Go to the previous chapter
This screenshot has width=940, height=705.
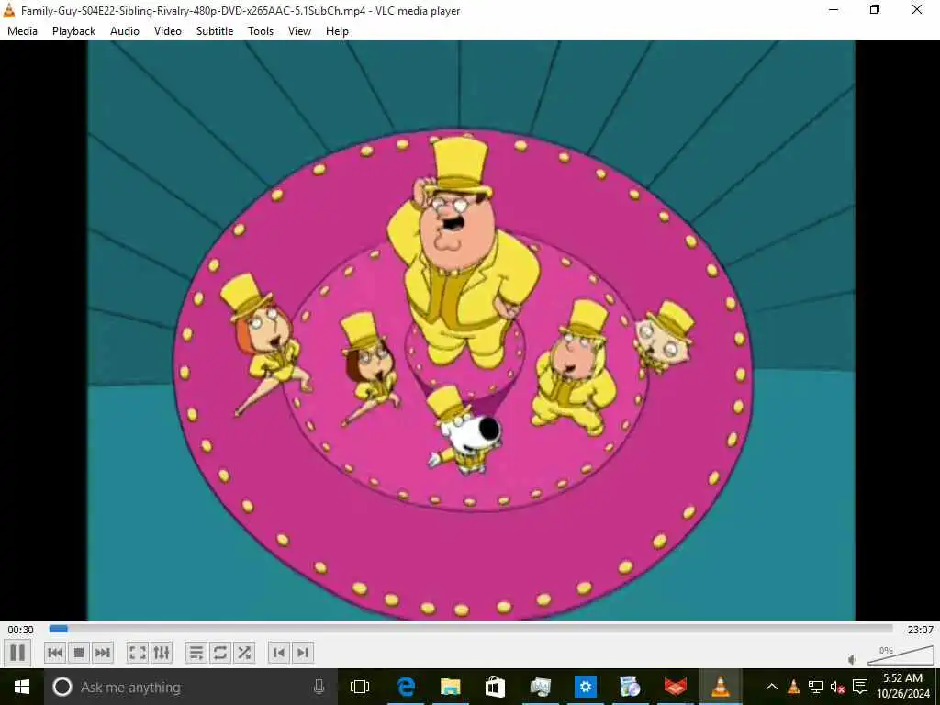coord(279,653)
